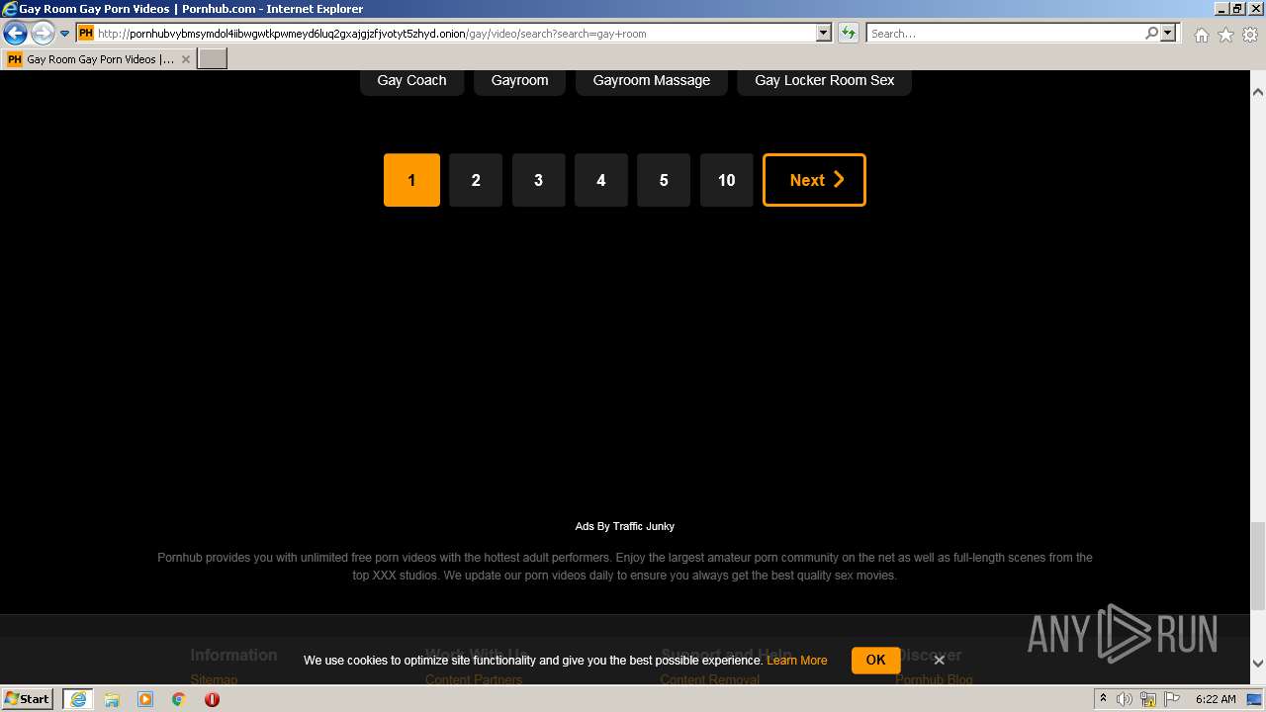The width and height of the screenshot is (1266, 712).
Task: Click the Action Center flag icon
Action: click(1172, 699)
